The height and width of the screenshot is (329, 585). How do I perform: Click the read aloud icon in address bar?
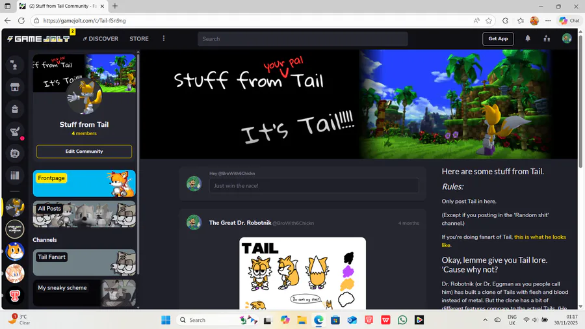[x=476, y=21]
